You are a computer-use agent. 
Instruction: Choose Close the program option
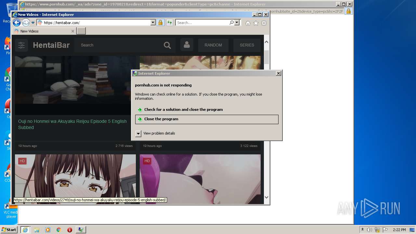[207, 119]
